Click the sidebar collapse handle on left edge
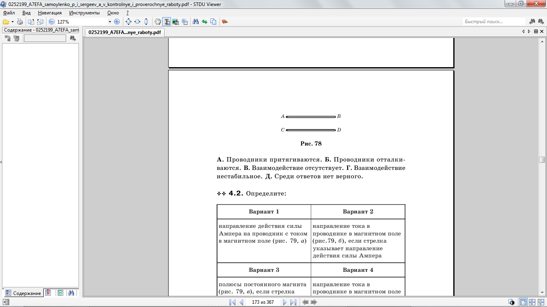Screen dimensions: 547x307 1,162
